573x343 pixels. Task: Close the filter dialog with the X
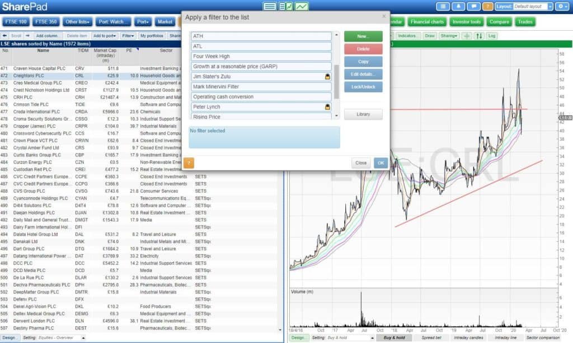pos(384,16)
